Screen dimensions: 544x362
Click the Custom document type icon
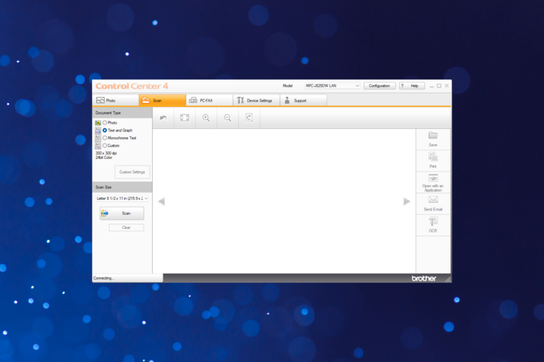98,145
